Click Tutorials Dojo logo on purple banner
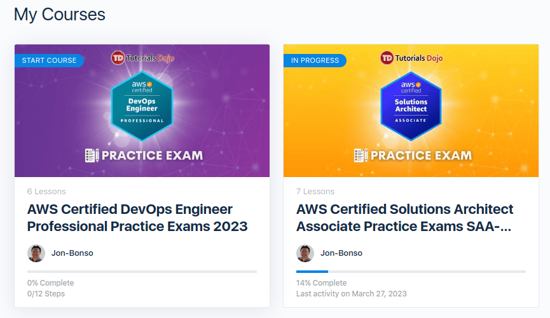This screenshot has width=550, height=318. [x=142, y=58]
